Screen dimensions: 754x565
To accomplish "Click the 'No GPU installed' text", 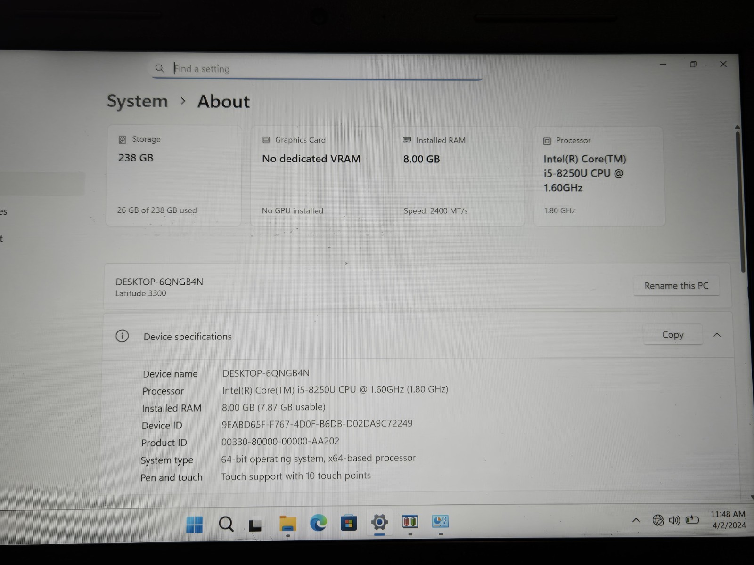I will [x=293, y=211].
